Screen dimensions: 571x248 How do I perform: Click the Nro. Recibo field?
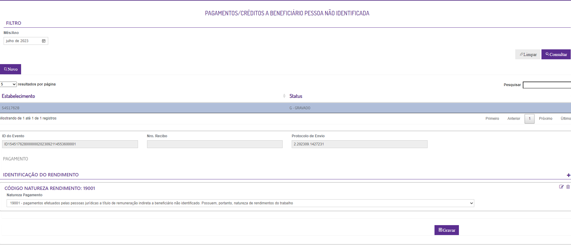pyautogui.click(x=215, y=144)
